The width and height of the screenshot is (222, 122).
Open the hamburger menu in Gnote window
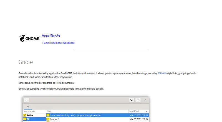(x=138, y=100)
